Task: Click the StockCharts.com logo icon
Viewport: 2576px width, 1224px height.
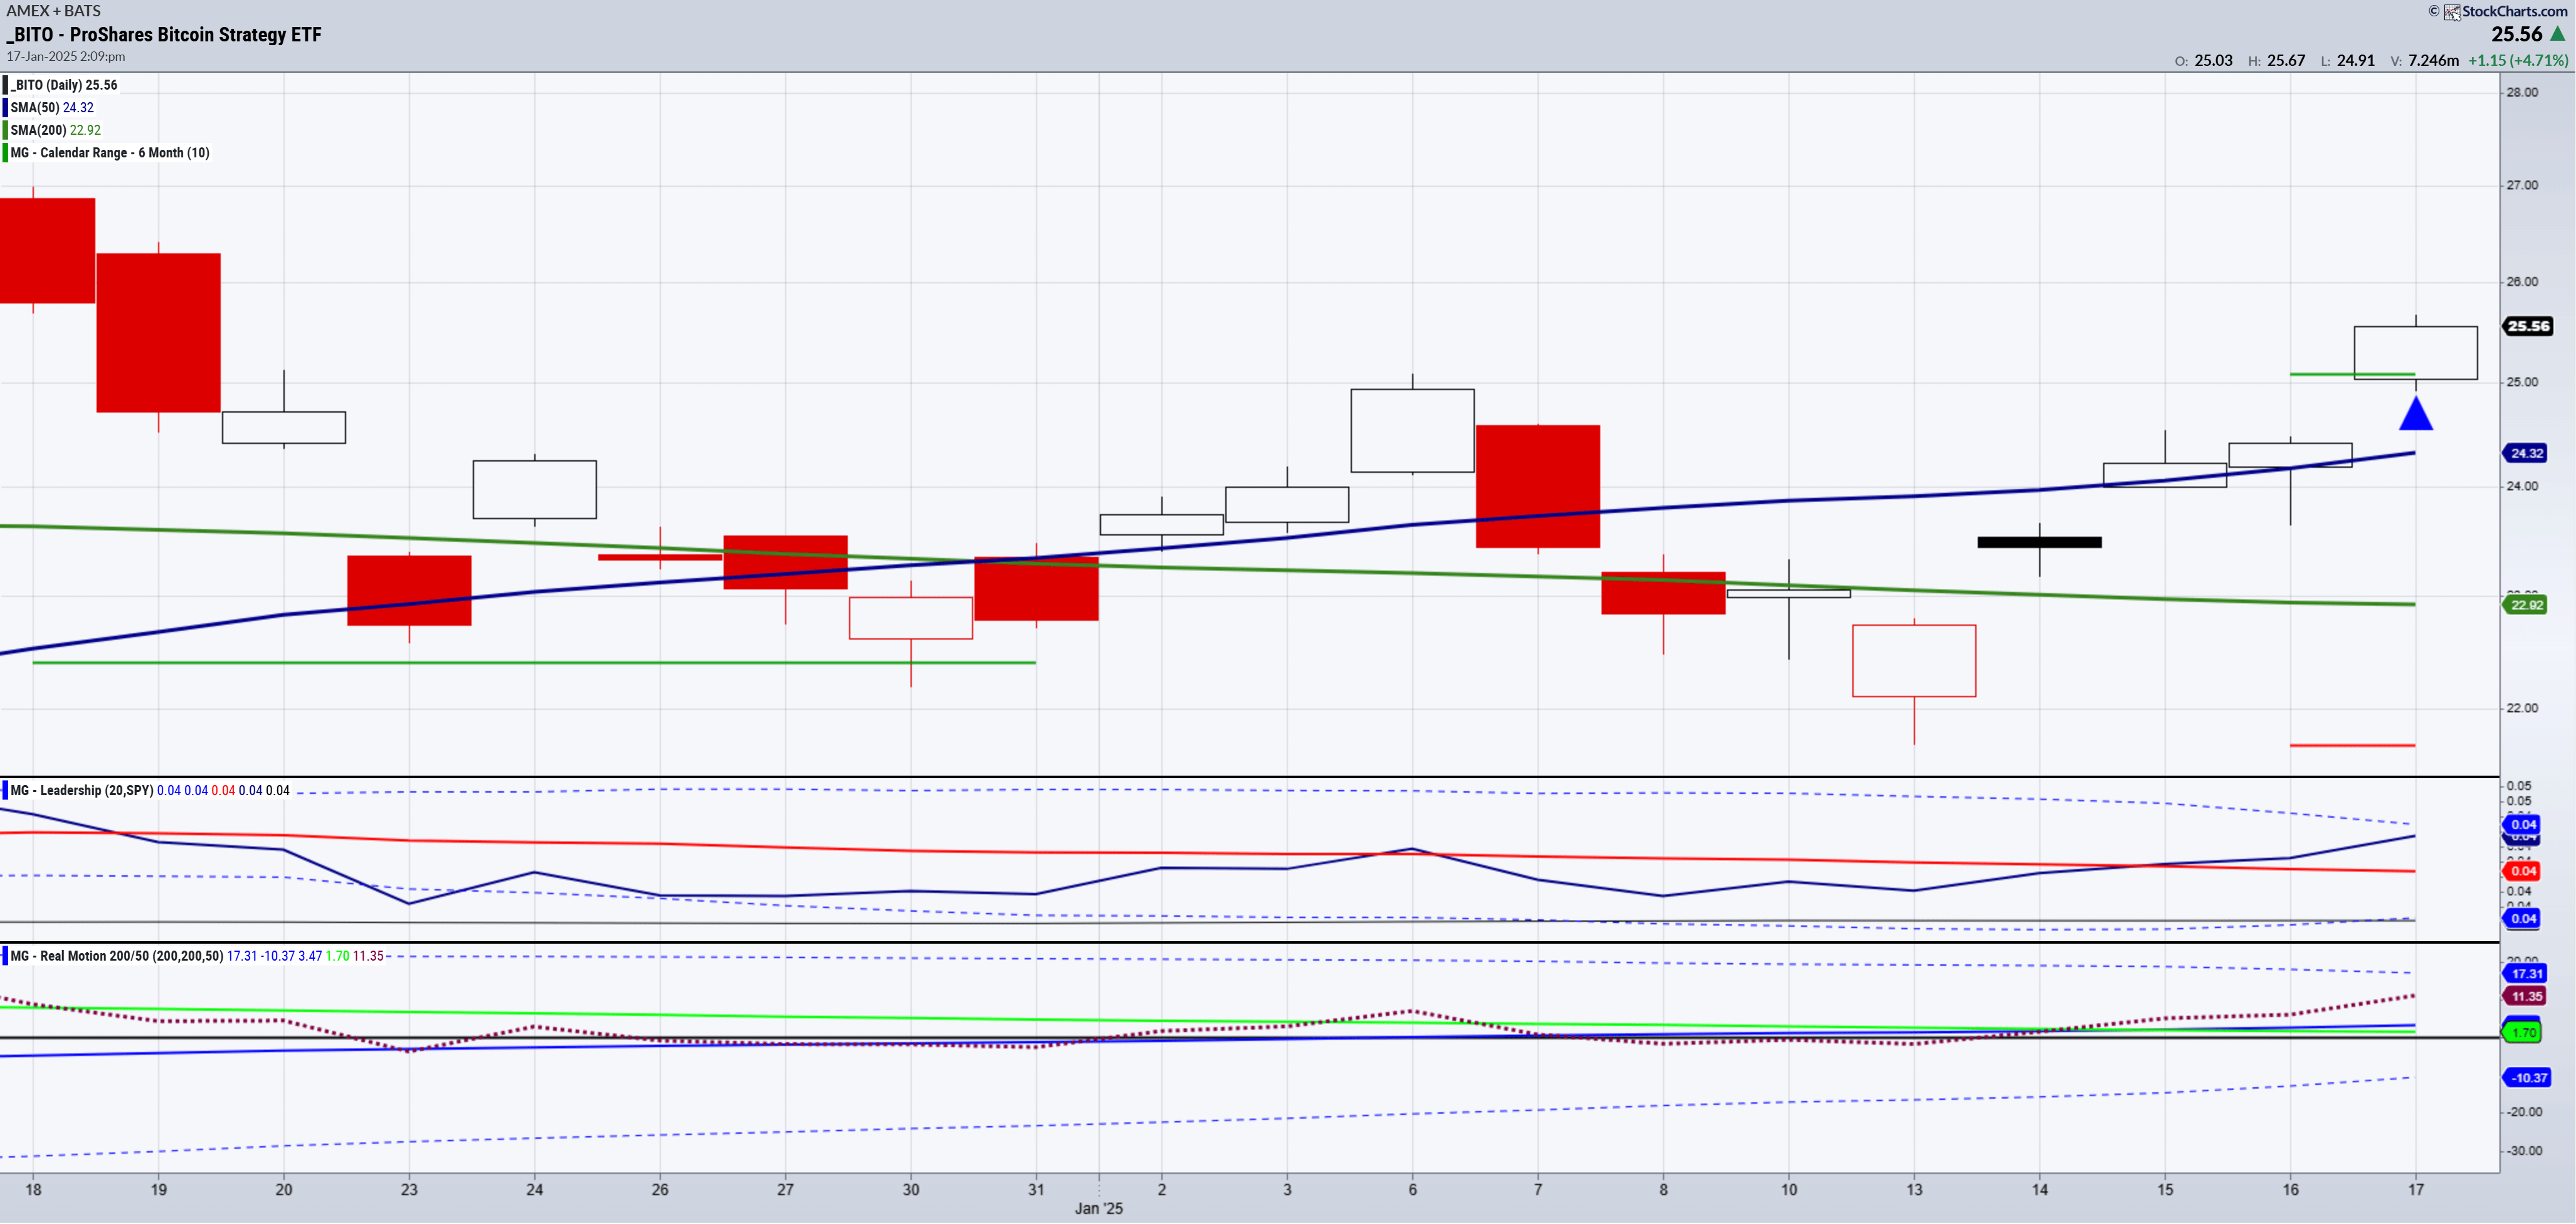Action: (x=2452, y=12)
